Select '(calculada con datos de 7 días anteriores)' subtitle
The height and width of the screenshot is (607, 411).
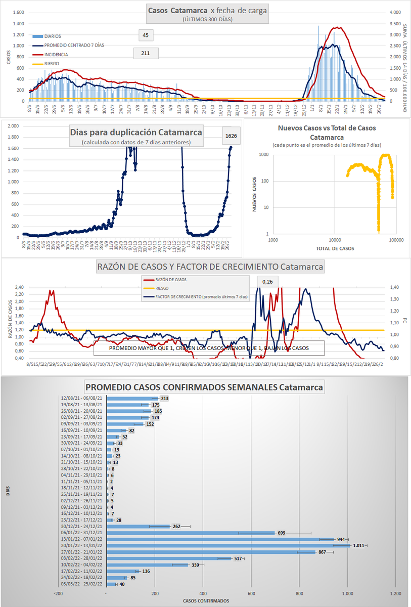tap(136, 142)
